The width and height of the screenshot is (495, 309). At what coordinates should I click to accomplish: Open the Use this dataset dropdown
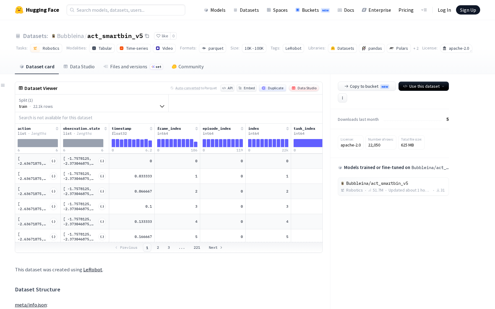tap(424, 86)
